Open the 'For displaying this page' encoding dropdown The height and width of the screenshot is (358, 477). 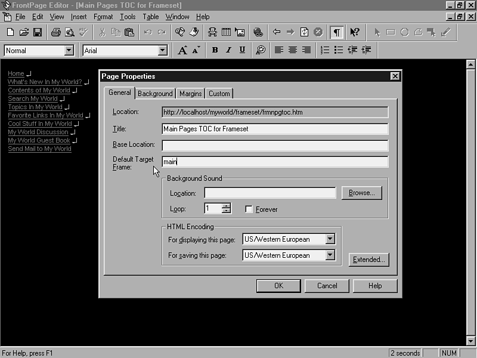click(x=330, y=239)
